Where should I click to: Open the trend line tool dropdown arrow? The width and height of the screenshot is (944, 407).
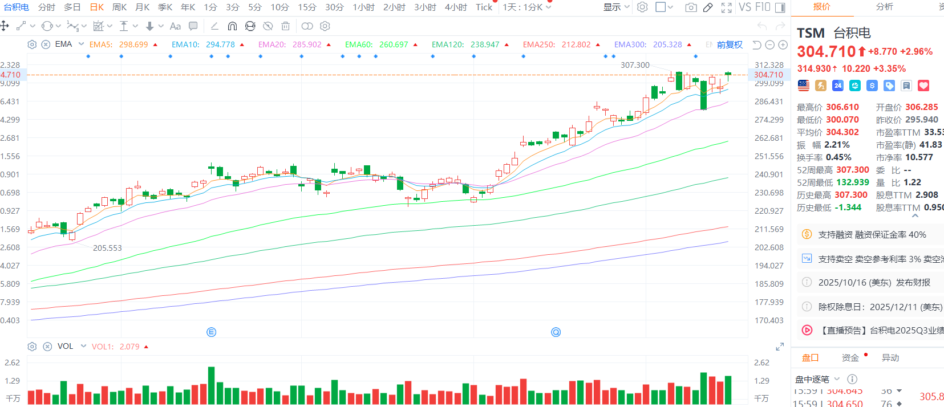[33, 26]
